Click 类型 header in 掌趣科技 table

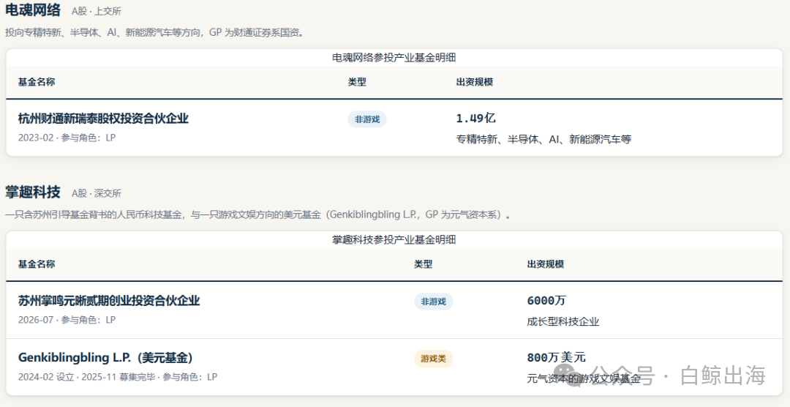[424, 264]
